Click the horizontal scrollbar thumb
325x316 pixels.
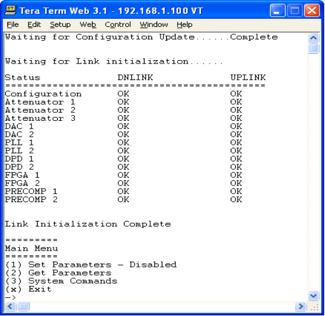(x=23, y=306)
